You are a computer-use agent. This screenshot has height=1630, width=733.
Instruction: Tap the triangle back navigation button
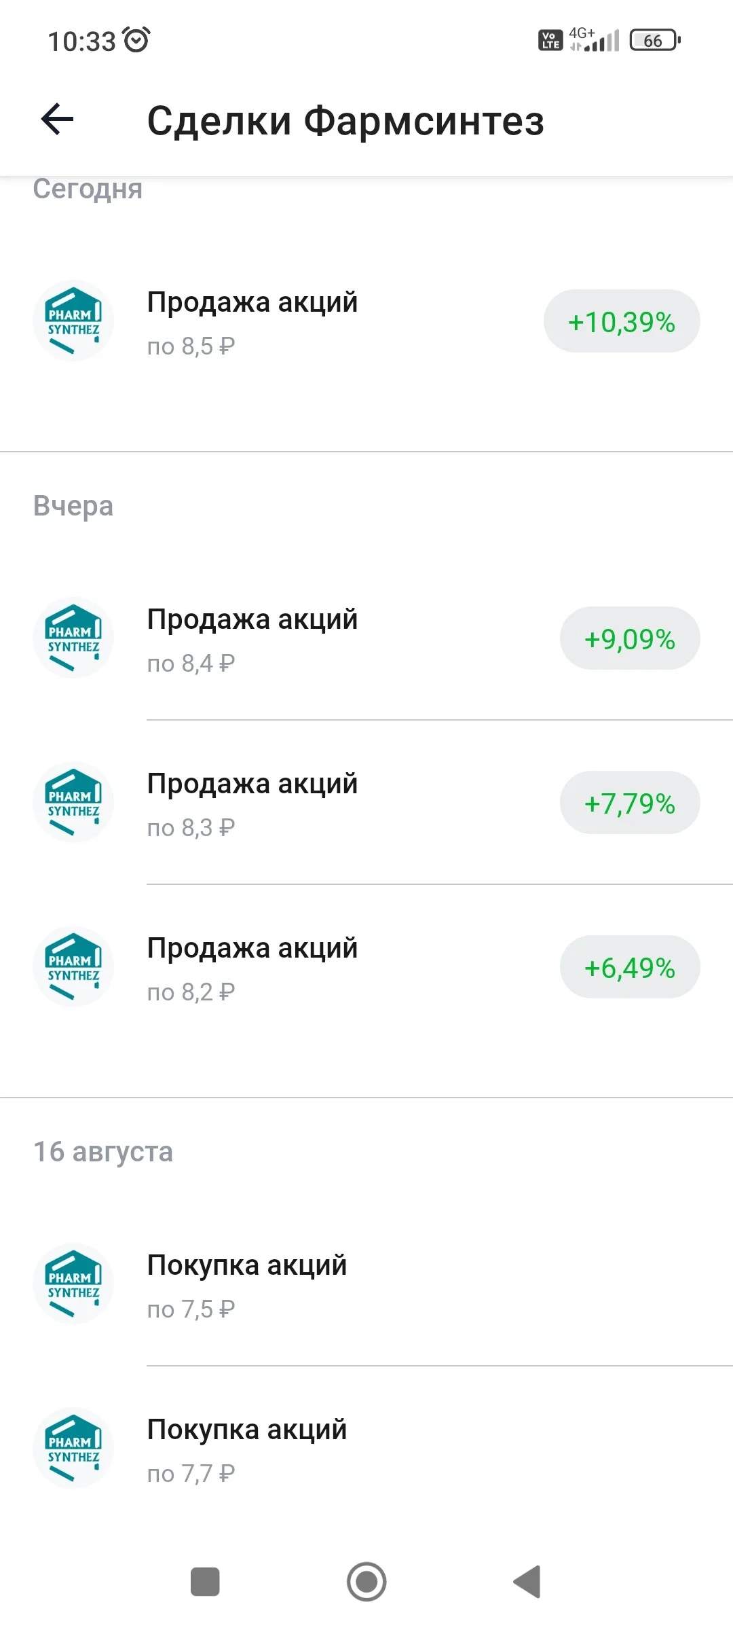527,1581
